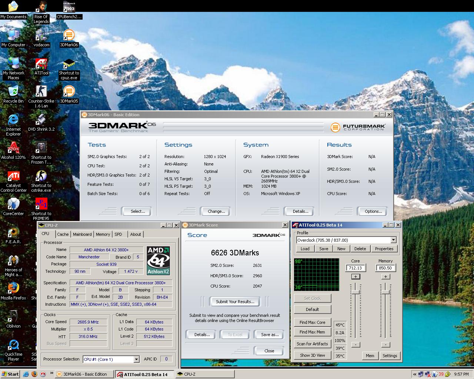Click the Core clock plus button
The width and height of the screenshot is (474, 379).
(x=355, y=276)
